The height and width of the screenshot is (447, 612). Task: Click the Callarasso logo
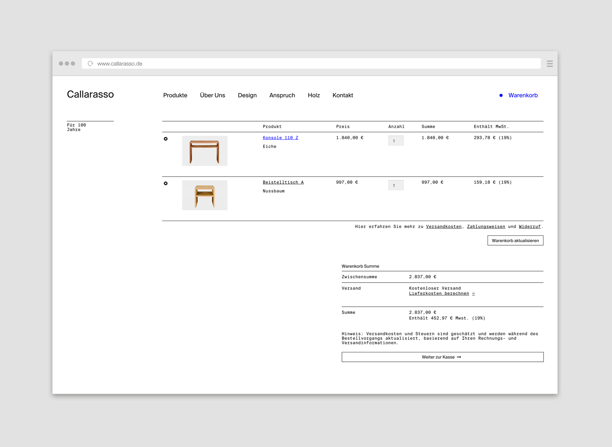click(90, 95)
